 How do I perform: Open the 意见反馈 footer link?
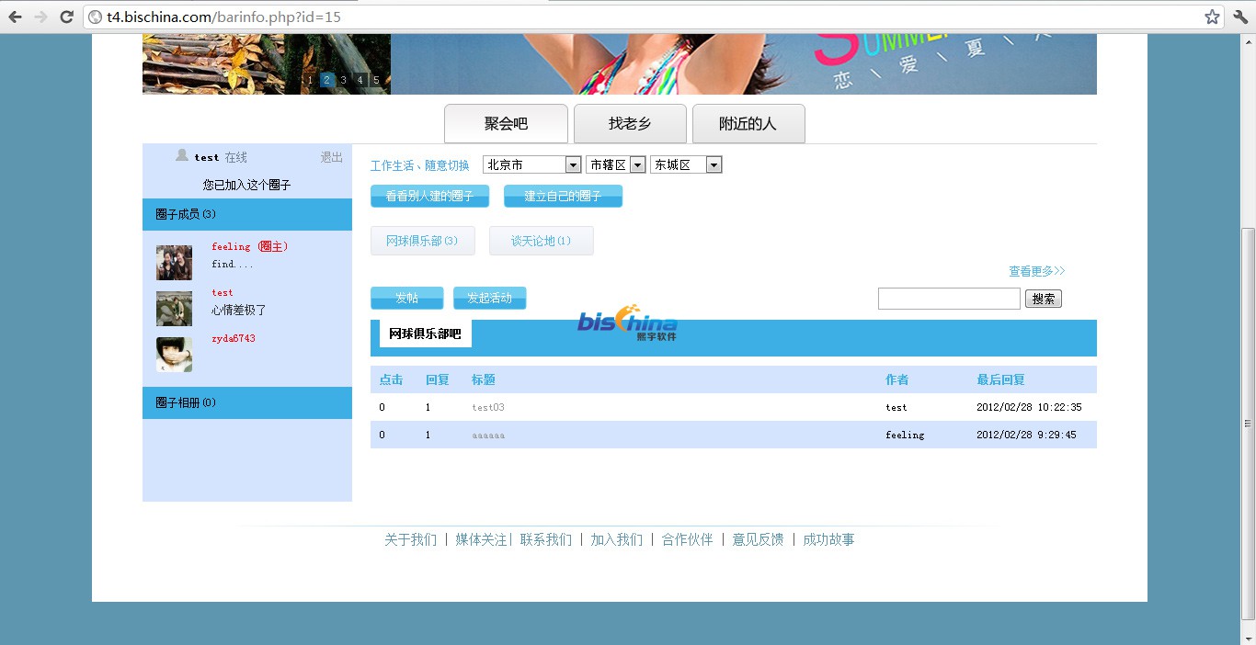(x=758, y=539)
